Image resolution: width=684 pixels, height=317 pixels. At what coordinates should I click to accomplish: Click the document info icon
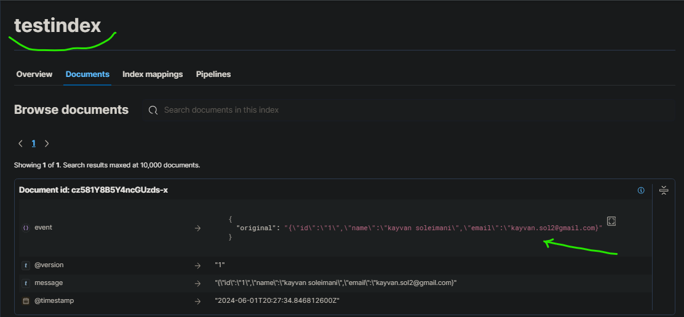(x=641, y=190)
